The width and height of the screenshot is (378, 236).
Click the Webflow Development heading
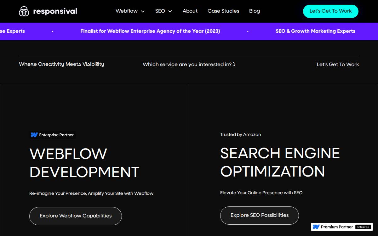click(x=84, y=163)
